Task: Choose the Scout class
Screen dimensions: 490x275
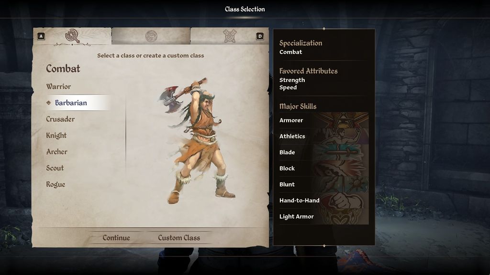Action: pyautogui.click(x=55, y=168)
